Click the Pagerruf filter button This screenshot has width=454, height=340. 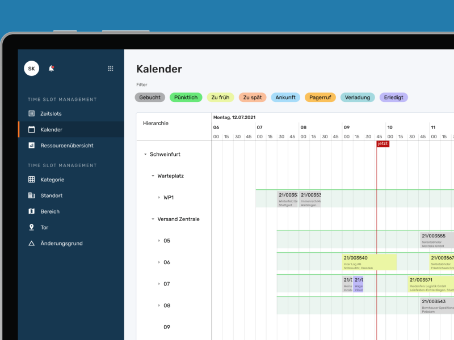(320, 97)
